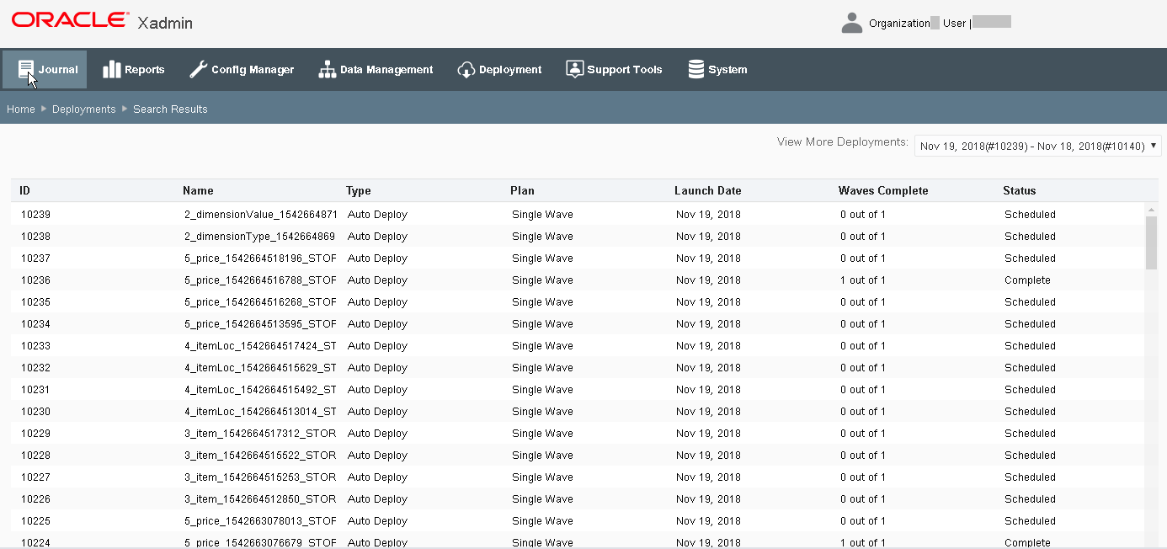Viewport: 1167px width, 549px height.
Task: Click Nov 19, 2018 date for deployment 10231
Action: click(x=708, y=390)
